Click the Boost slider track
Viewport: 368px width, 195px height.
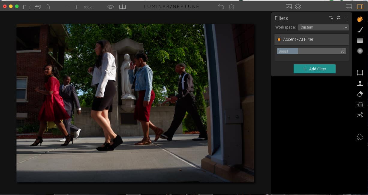311,51
